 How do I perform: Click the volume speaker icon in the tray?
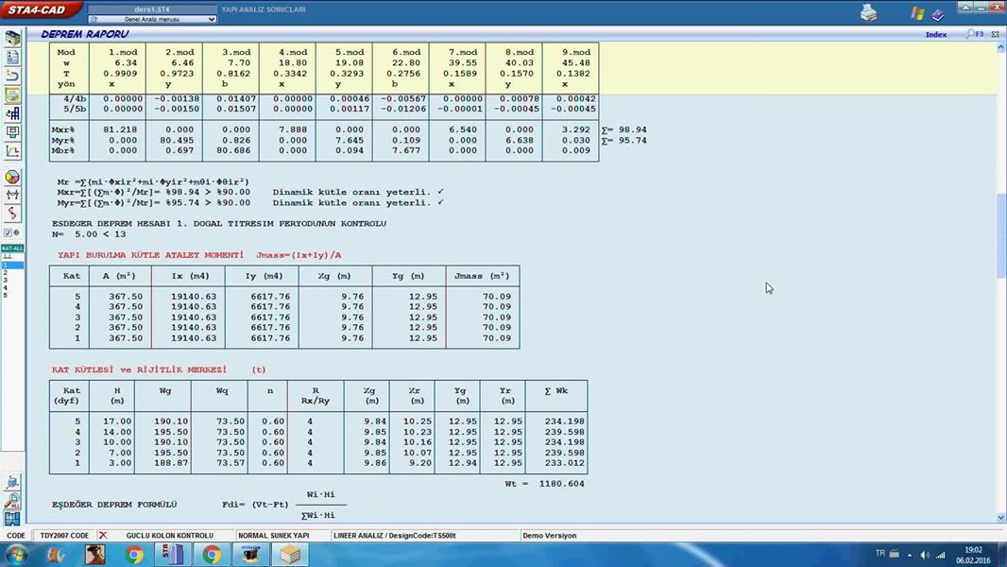click(925, 555)
